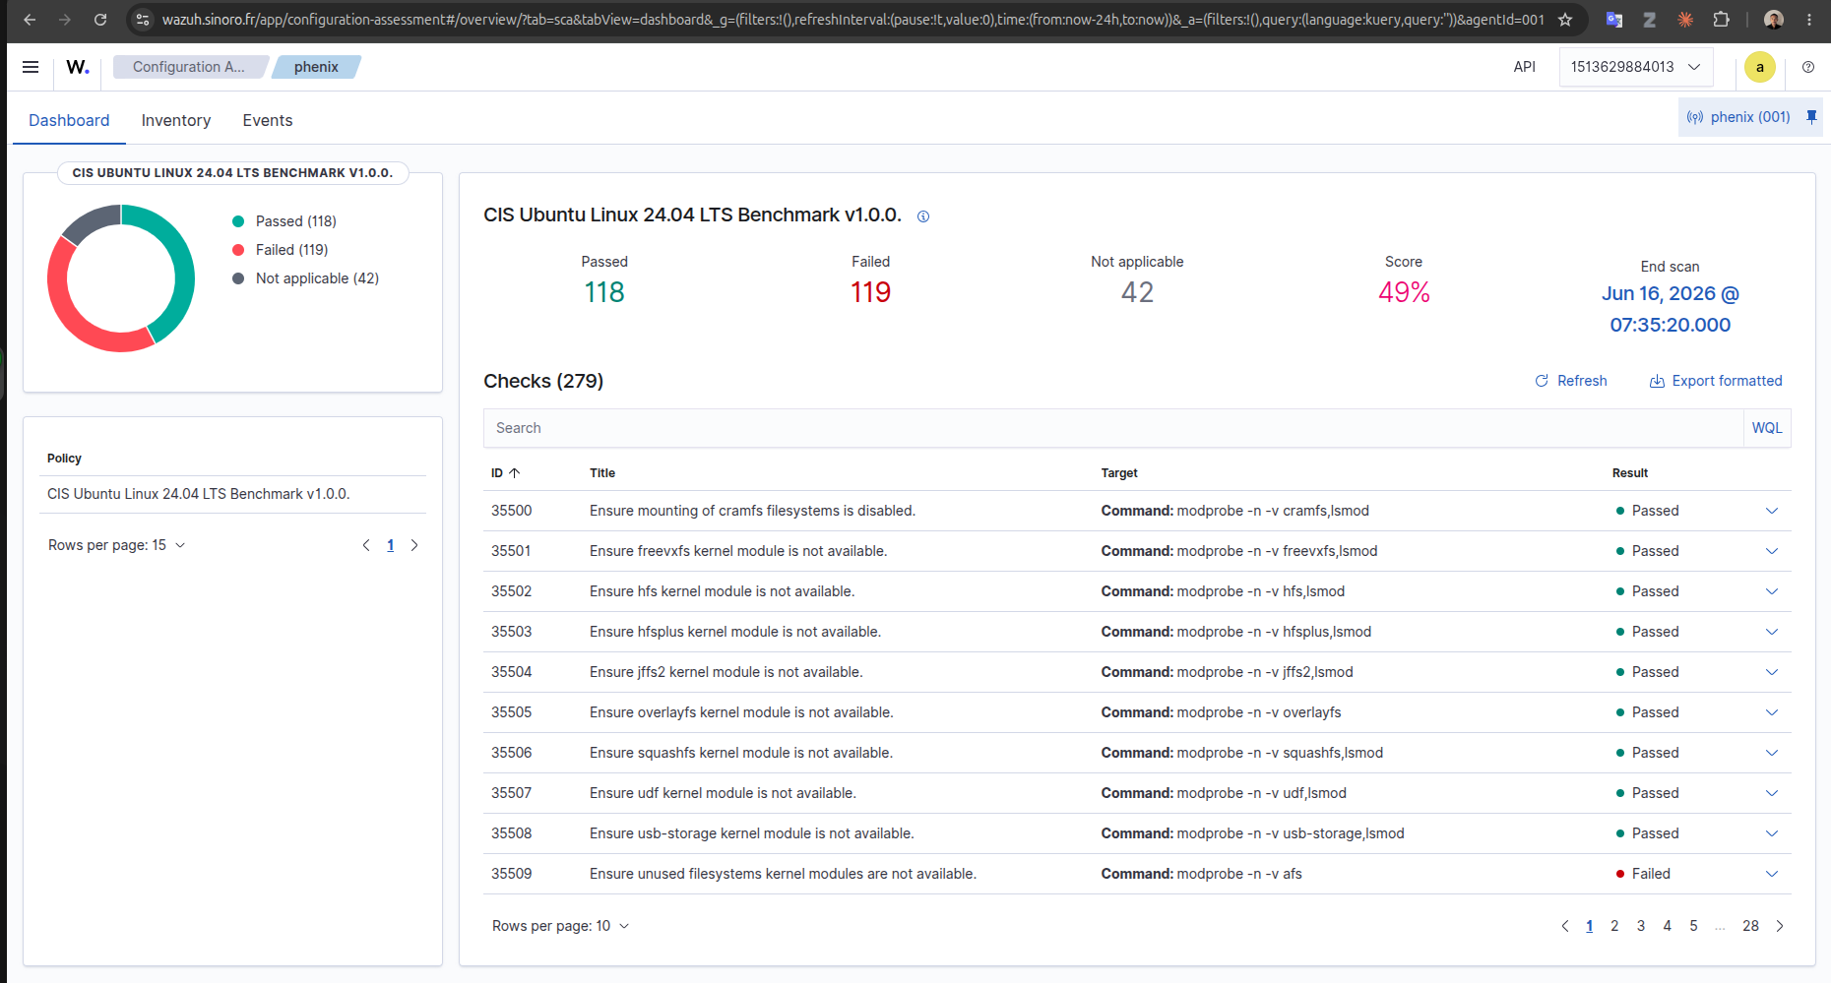Change Policy Rows per page: 15
Screen dimensions: 1831x983
tap(116, 545)
